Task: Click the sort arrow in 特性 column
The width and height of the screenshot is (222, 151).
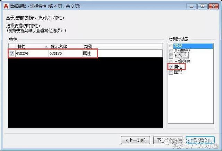Action: click(x=46, y=47)
